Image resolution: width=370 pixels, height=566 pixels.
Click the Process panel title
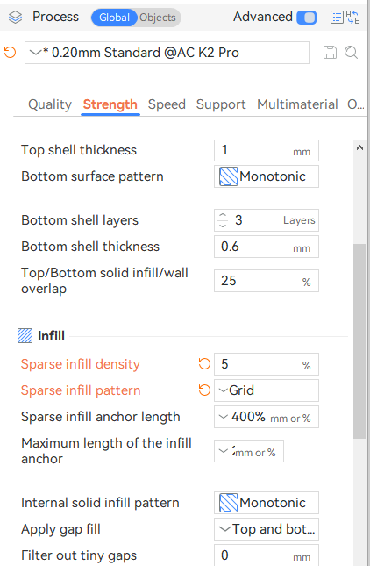[x=55, y=17]
